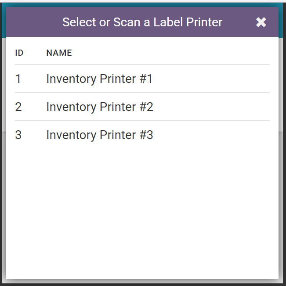This screenshot has height=286, width=286.
Task: Click the ID column header
Action: click(x=19, y=53)
